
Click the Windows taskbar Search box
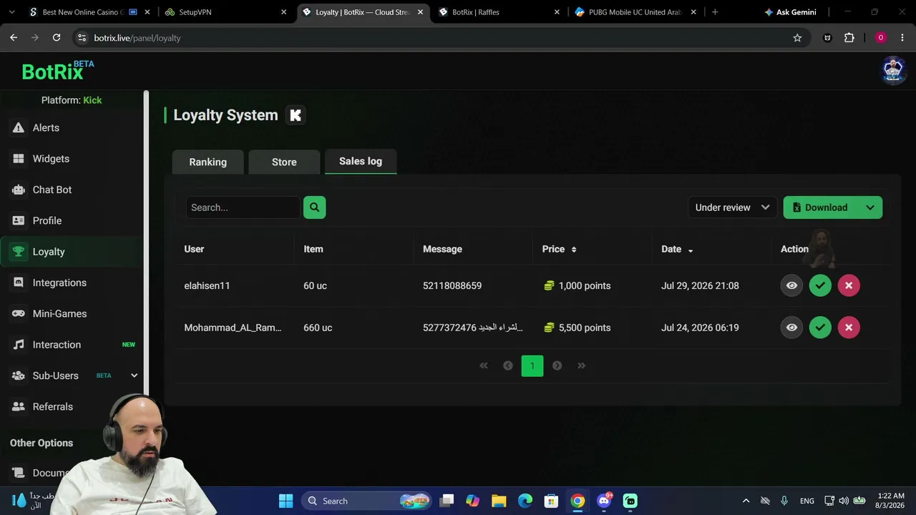pos(366,501)
